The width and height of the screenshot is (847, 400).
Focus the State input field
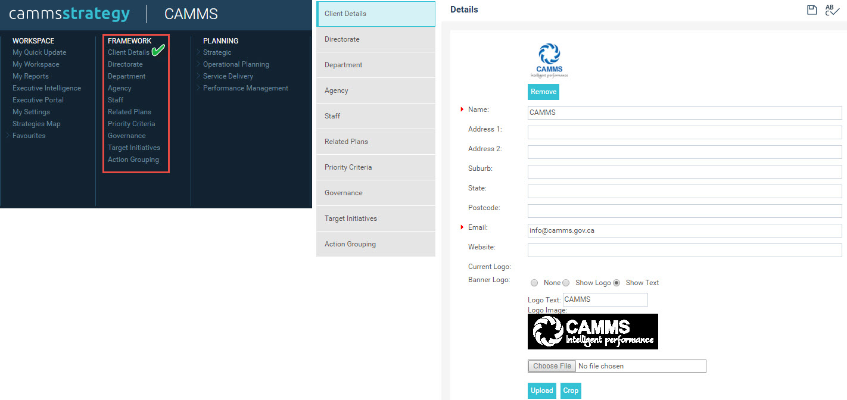click(x=685, y=191)
